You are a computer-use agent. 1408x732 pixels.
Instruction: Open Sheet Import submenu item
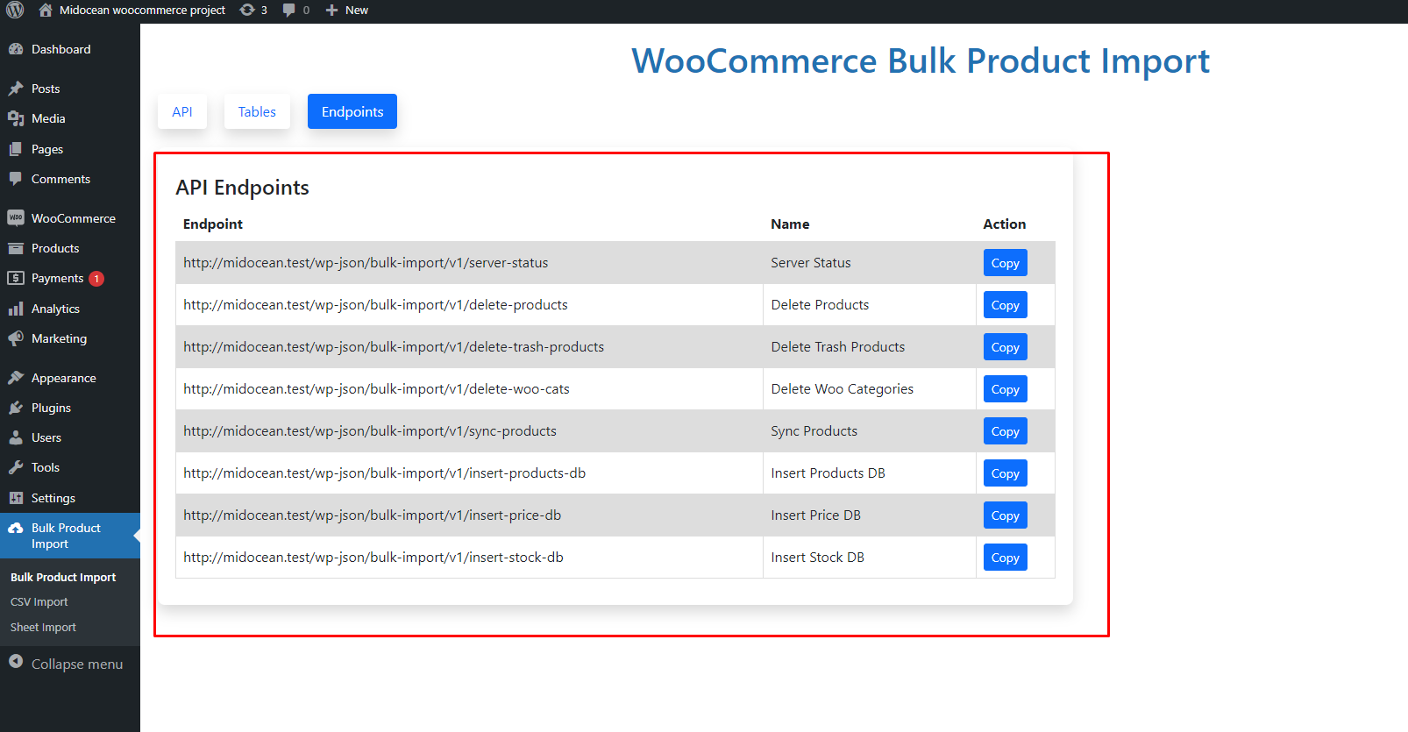point(43,628)
